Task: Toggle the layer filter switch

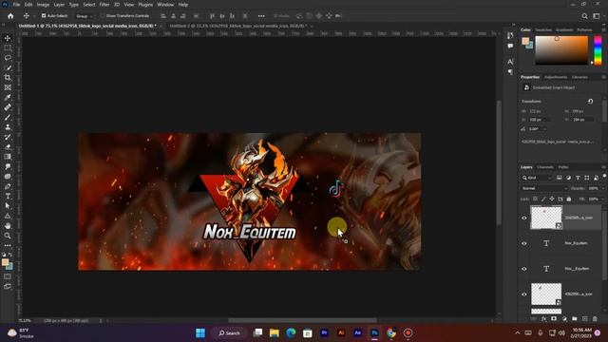Action: click(604, 177)
